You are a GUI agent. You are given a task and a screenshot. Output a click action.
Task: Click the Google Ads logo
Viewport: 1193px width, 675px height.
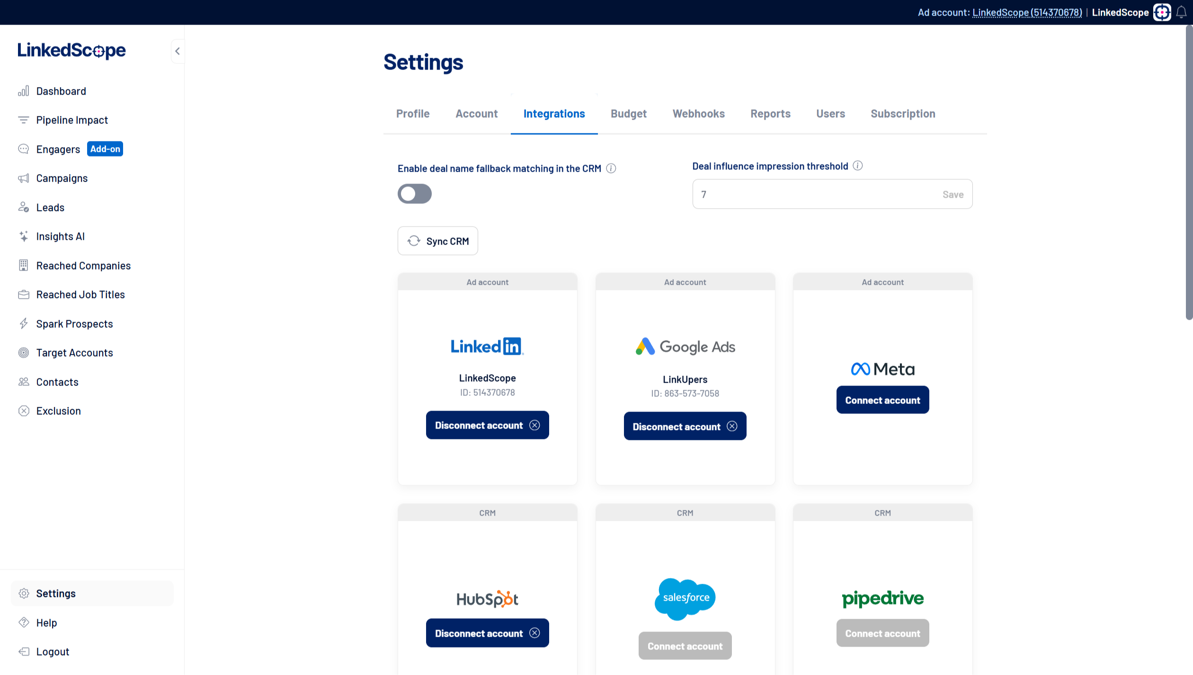(x=685, y=346)
